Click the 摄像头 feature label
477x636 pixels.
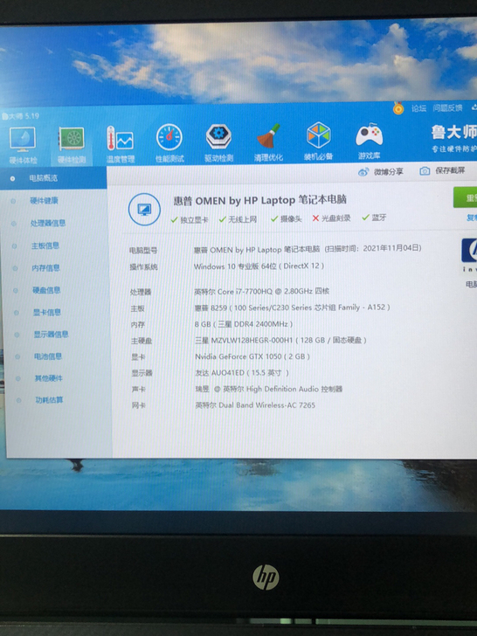[291, 219]
